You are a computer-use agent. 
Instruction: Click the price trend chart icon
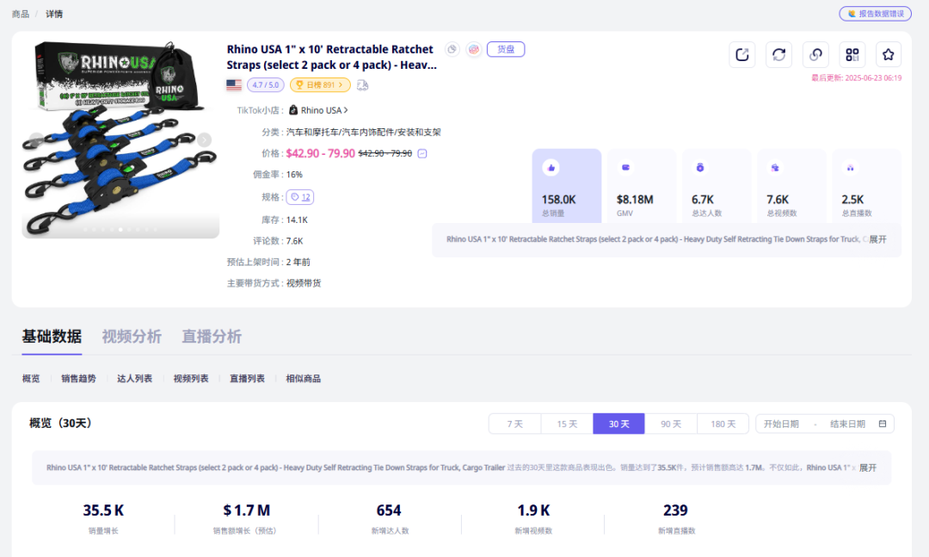click(x=422, y=154)
